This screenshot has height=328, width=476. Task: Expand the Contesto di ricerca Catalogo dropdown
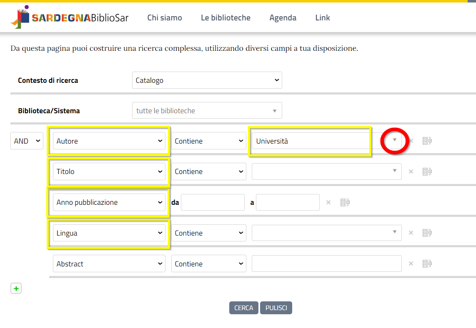tap(207, 80)
